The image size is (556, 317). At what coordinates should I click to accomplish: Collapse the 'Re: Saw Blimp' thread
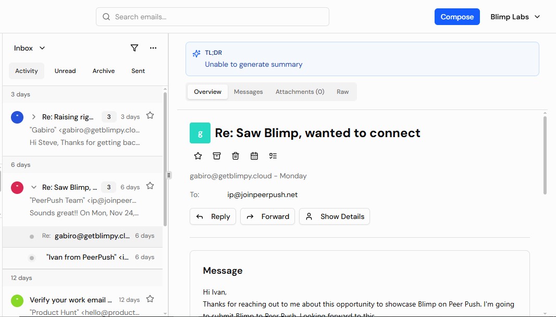[x=33, y=187]
